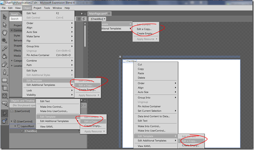The width and height of the screenshot is (254, 150).
Task: Open the Project menu
Action: pyautogui.click(x=37, y=8)
